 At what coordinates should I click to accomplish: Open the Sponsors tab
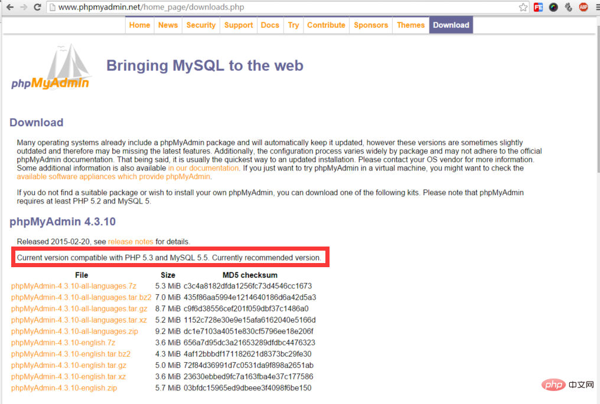[x=371, y=25]
